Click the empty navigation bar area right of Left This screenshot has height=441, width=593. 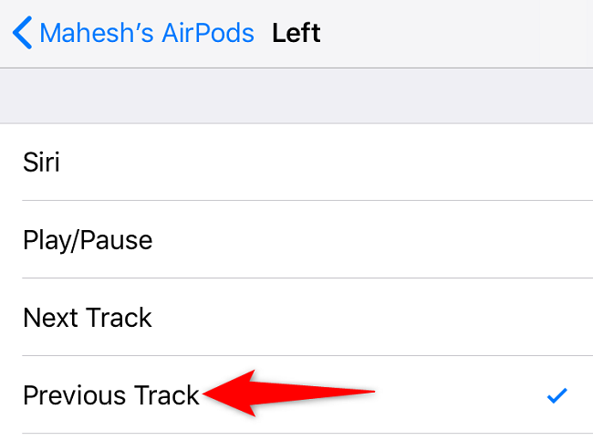456,34
